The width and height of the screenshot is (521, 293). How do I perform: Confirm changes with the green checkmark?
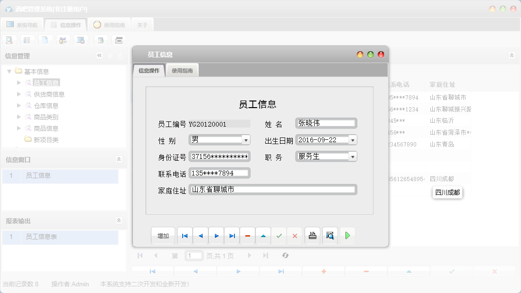pos(279,235)
